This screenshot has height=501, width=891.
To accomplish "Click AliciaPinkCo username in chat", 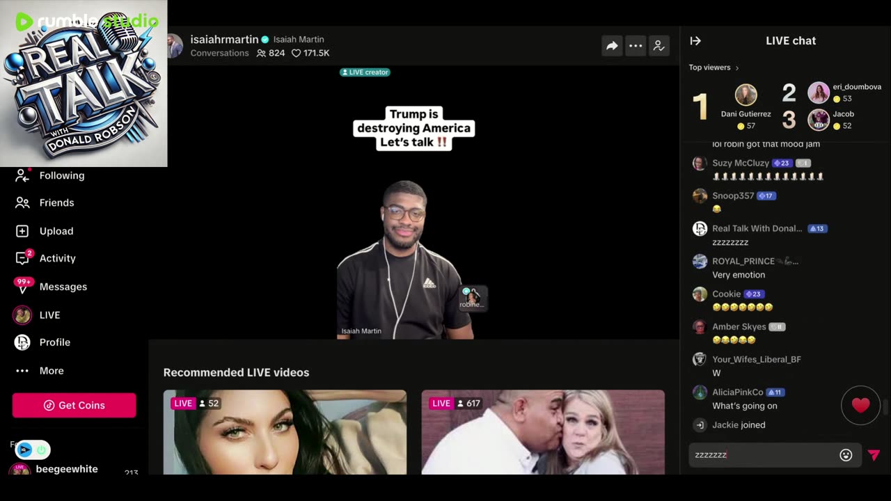I will pyautogui.click(x=738, y=392).
